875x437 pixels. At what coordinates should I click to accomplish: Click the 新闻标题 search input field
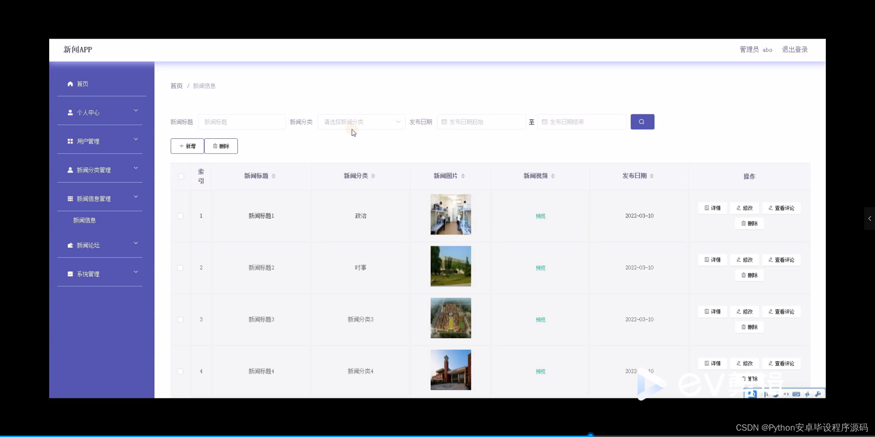(242, 122)
